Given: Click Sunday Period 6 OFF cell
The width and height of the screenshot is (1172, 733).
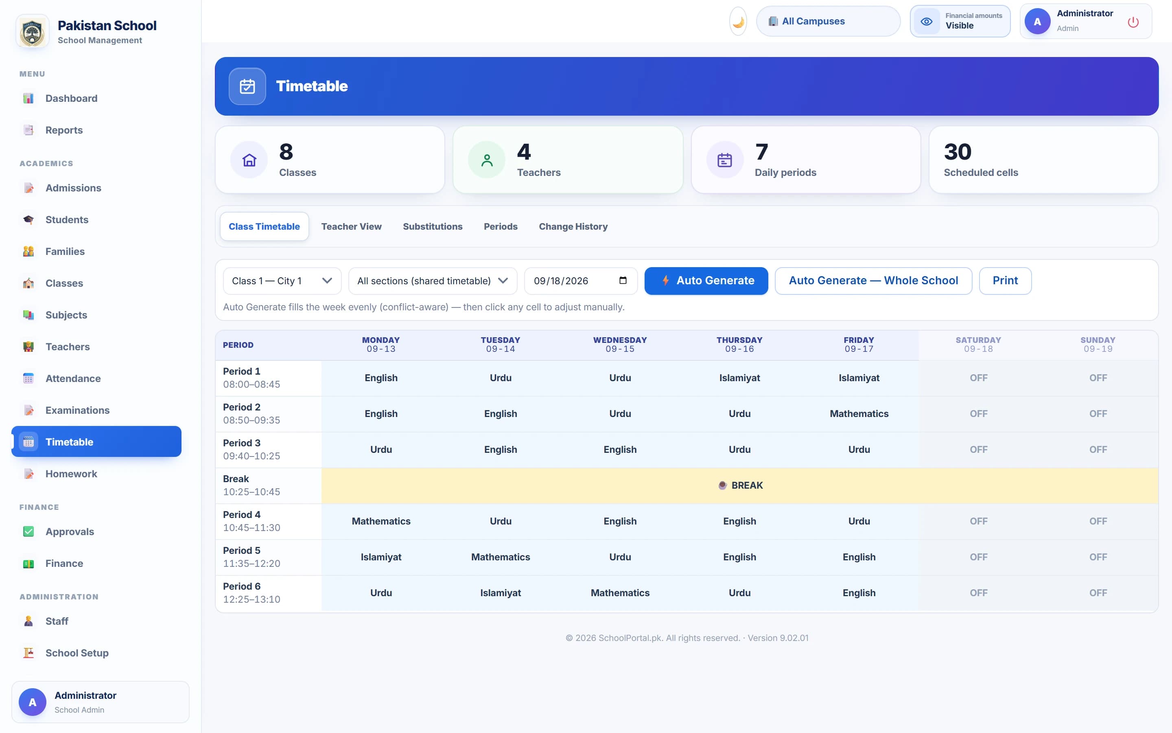Looking at the screenshot, I should tap(1098, 593).
